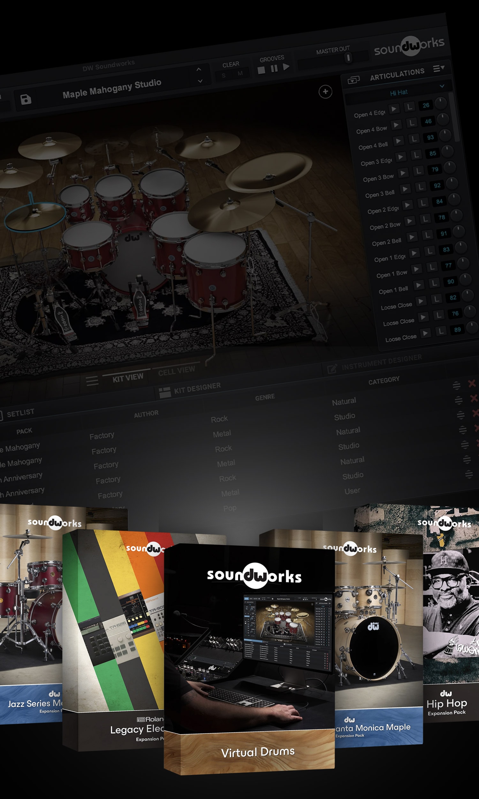Preview the Open 4 Bow articulation
479x799 pixels.
coord(396,125)
